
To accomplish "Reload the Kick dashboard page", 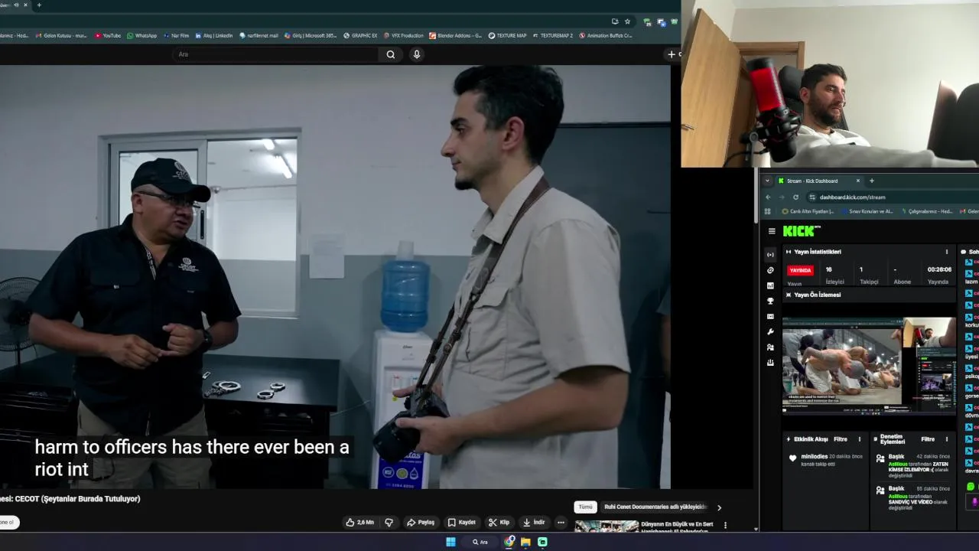I will click(795, 197).
